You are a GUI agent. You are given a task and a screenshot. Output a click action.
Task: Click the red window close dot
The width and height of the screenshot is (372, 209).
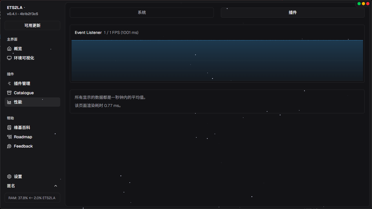[x=368, y=4]
